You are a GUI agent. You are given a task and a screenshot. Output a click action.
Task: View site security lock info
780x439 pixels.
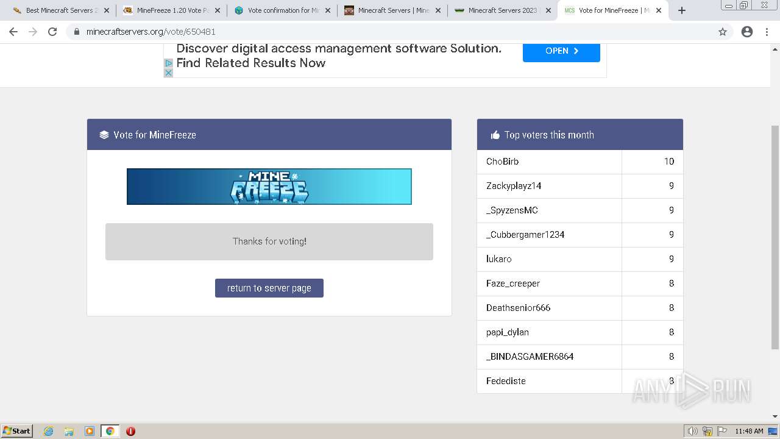coord(77,32)
